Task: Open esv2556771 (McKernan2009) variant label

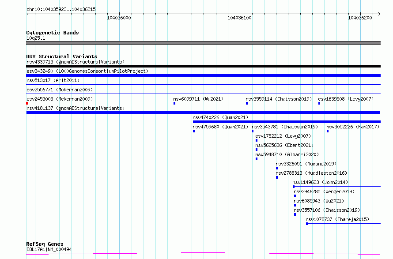Action: [60, 90]
